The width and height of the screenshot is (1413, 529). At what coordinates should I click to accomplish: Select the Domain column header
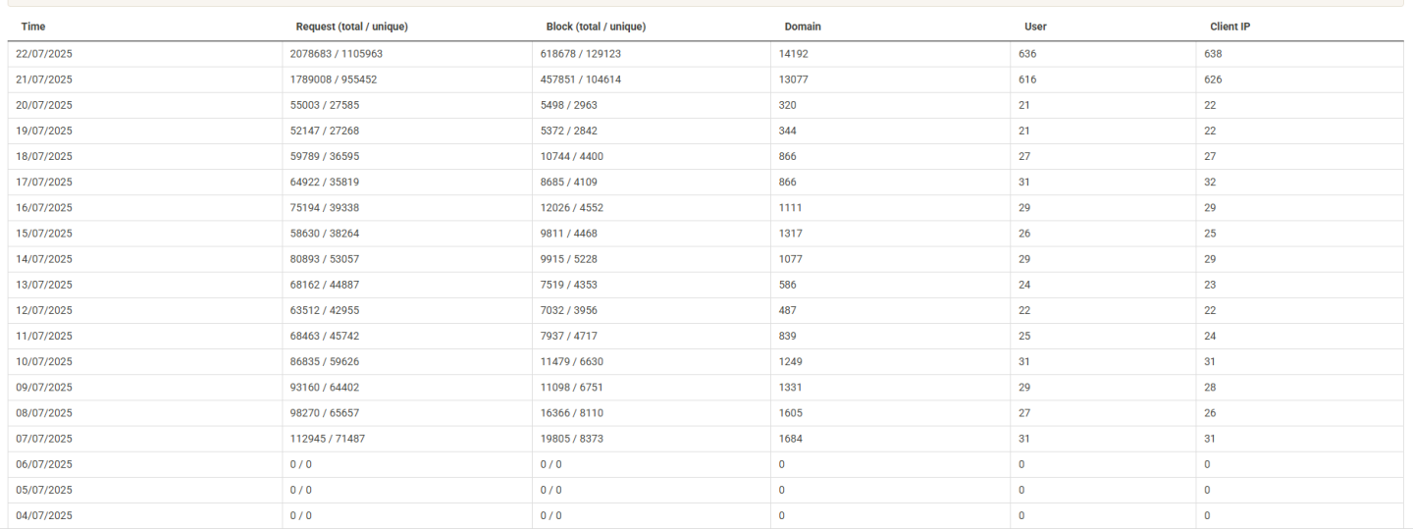coord(803,26)
